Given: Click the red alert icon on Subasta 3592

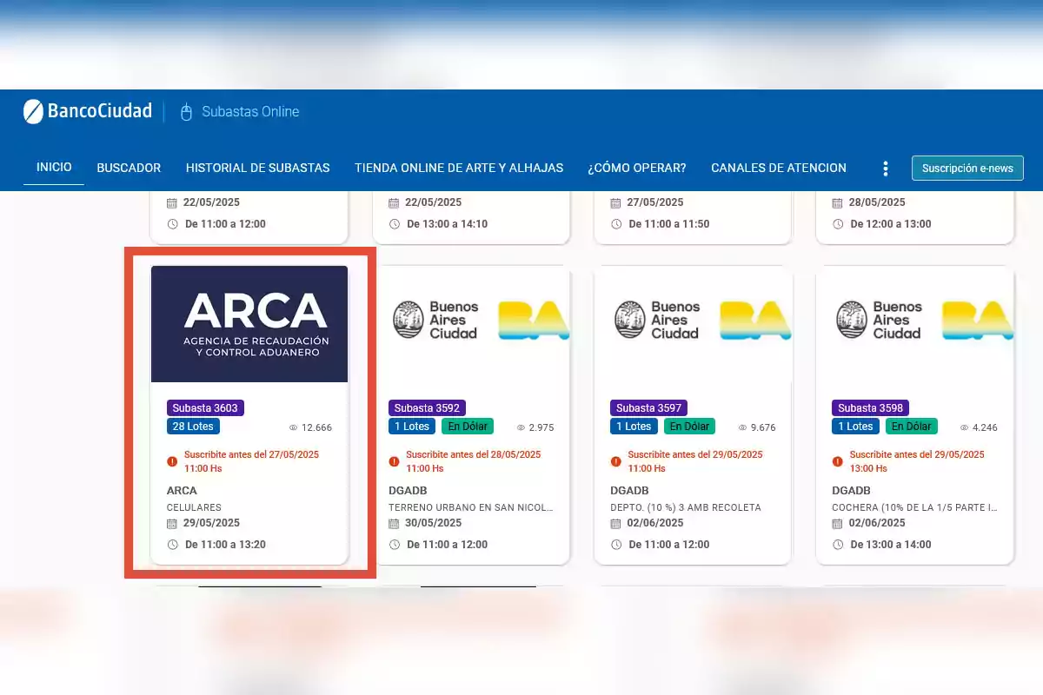Looking at the screenshot, I should point(394,461).
